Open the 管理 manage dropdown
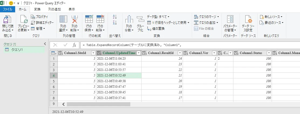The image size is (300, 114). 38,28
